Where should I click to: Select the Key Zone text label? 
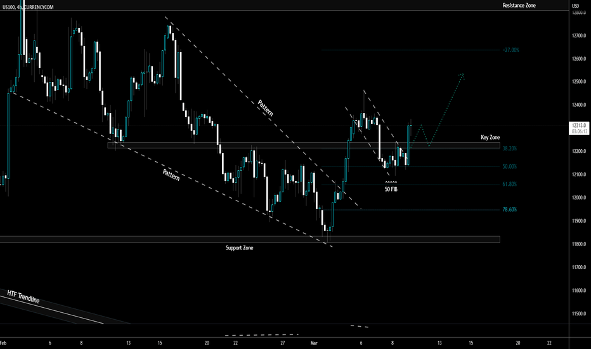click(x=490, y=137)
